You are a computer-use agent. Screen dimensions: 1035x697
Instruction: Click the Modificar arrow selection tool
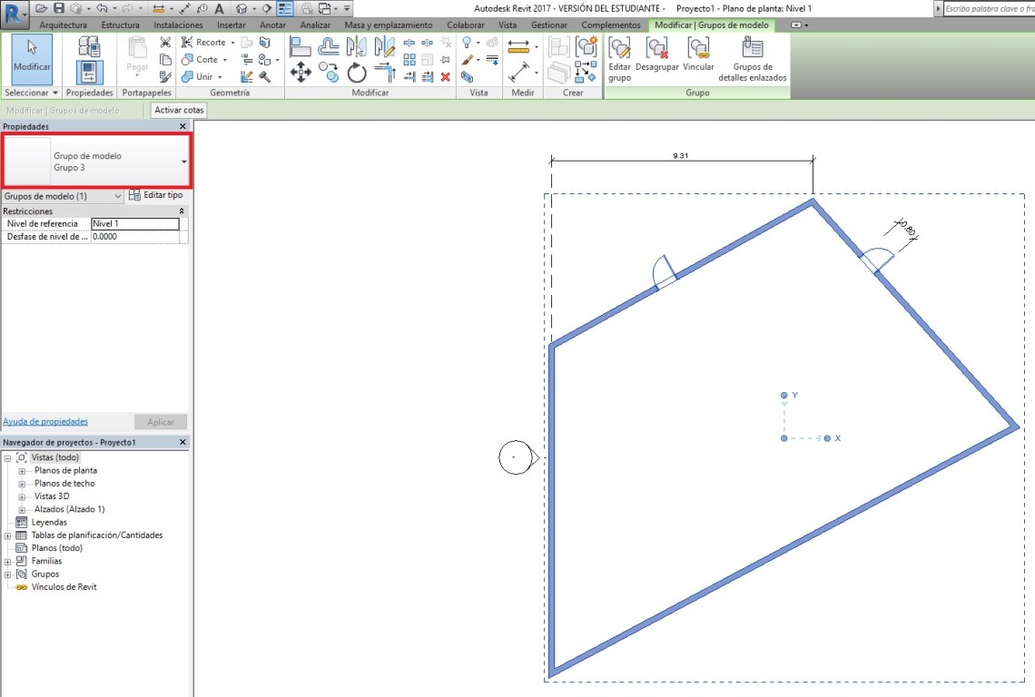(32, 58)
